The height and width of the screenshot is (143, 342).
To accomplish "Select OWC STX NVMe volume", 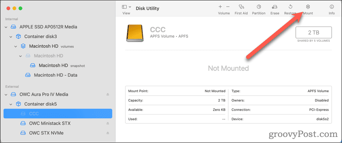I will pos(46,133).
